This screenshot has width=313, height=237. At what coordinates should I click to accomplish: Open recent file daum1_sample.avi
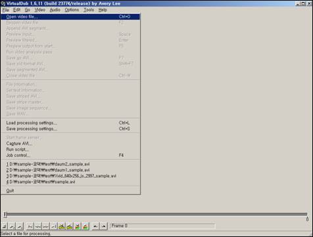click(70, 170)
